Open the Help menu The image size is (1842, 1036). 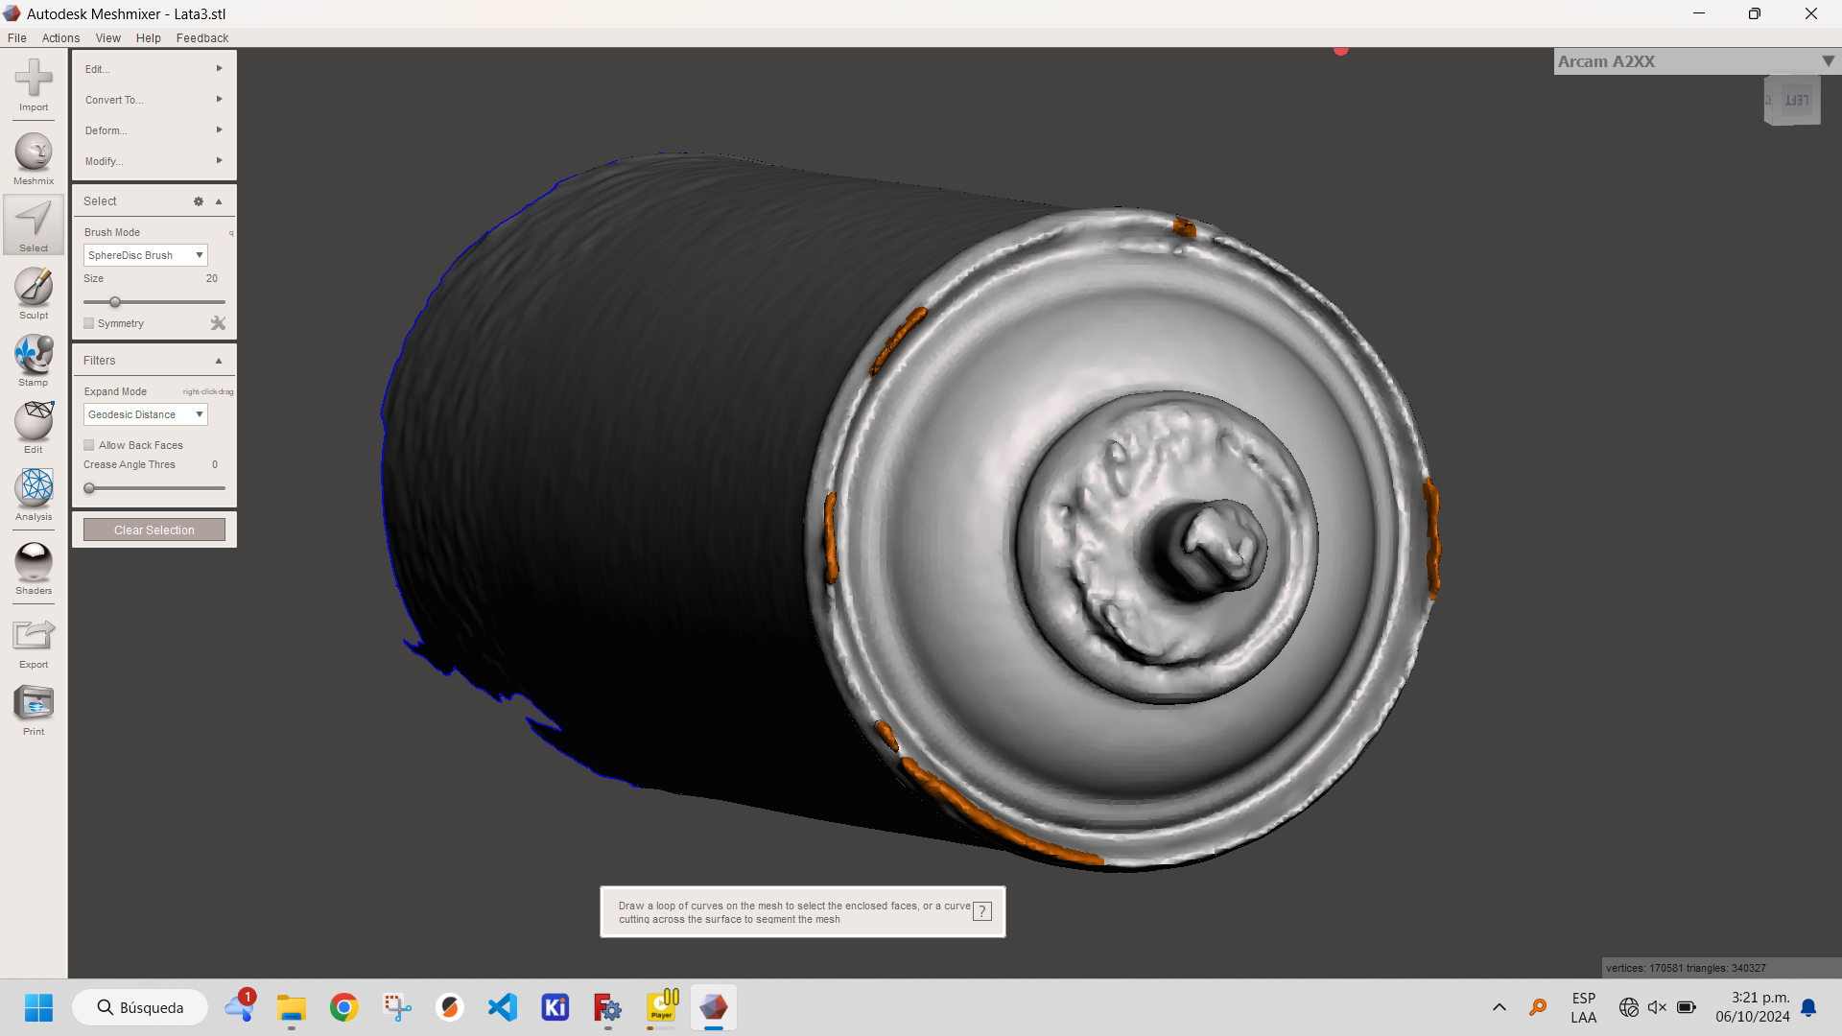(x=149, y=38)
